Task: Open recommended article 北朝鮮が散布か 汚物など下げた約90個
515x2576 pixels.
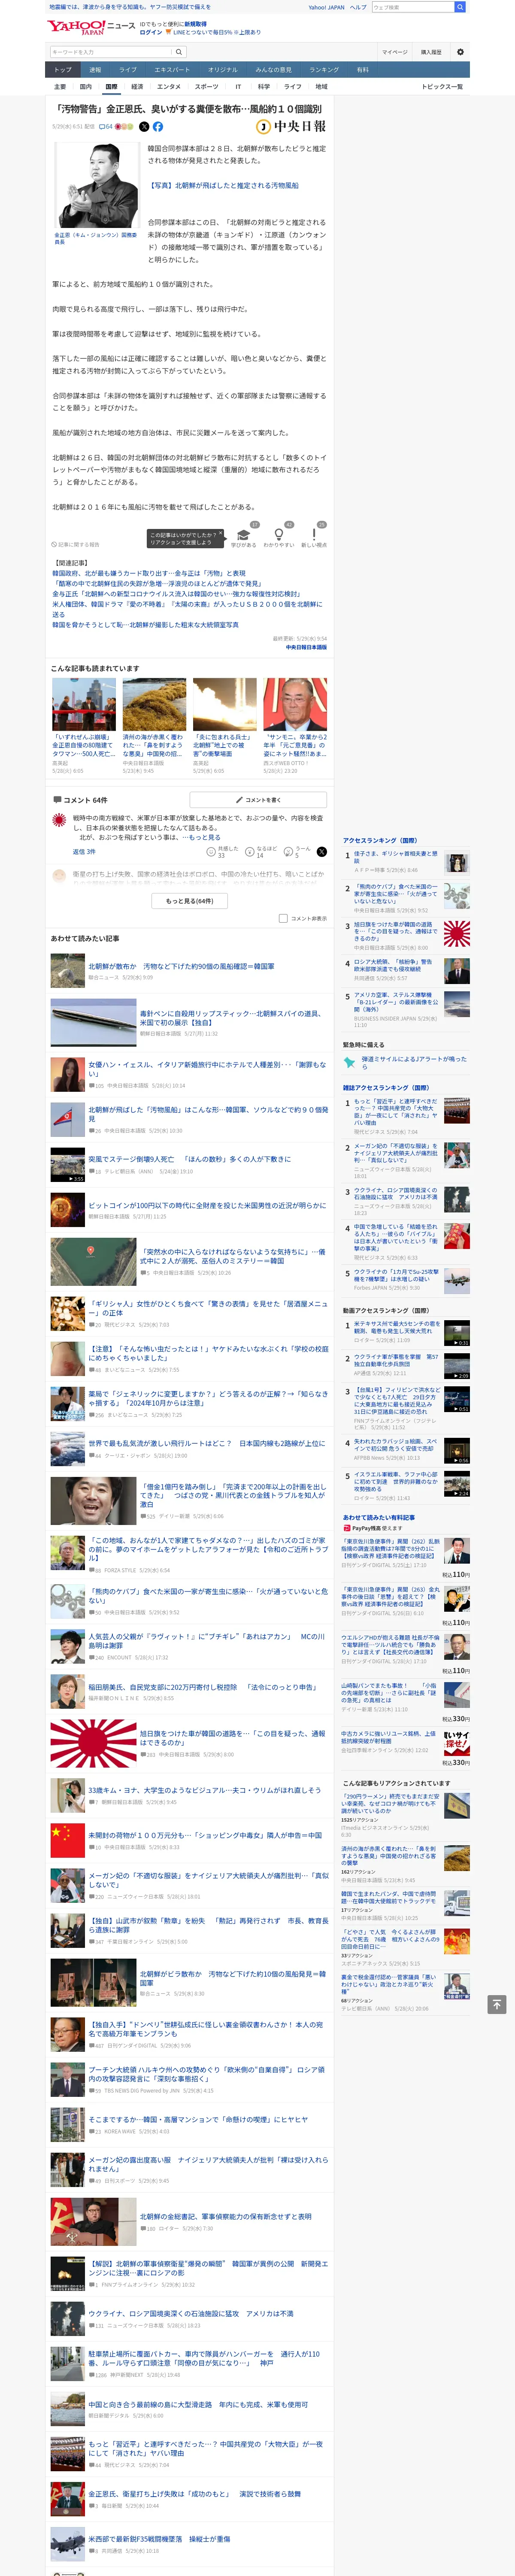Action: [x=181, y=966]
